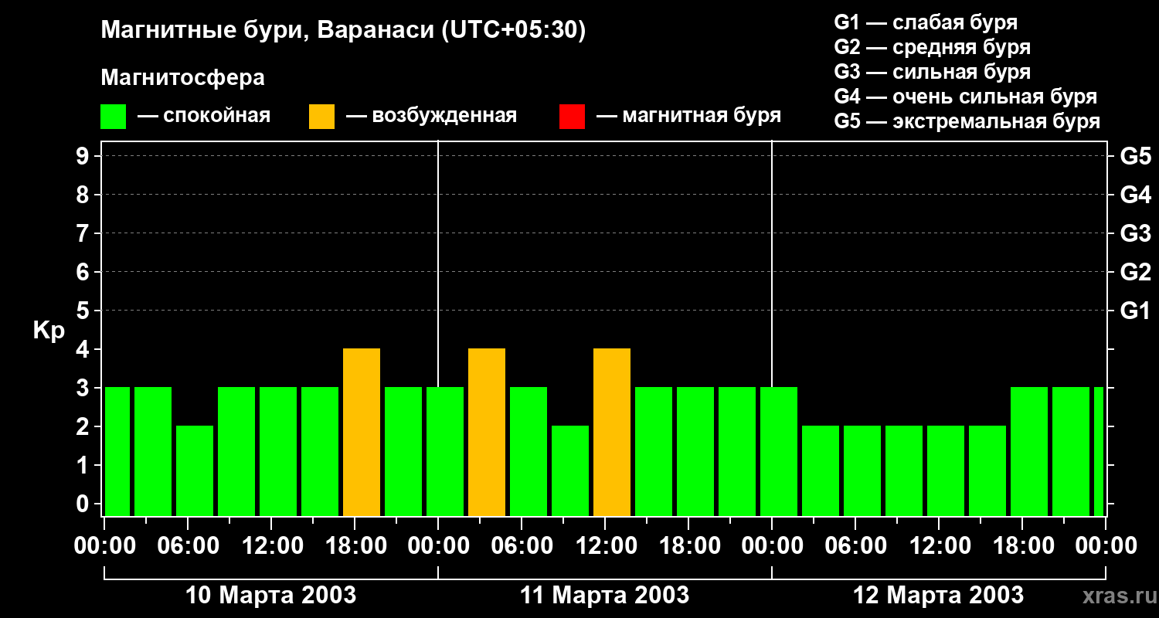Click the Kp 2 green bar above 06:00, 10 March
This screenshot has height=618, width=1159.
click(x=195, y=471)
